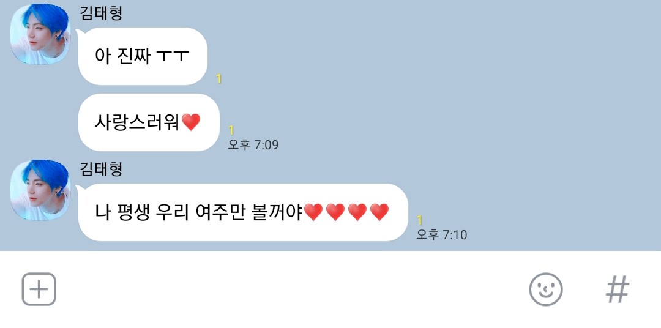Click the 오후 7:10 timestamp
Screen dimensions: 661x328
[x=442, y=235]
